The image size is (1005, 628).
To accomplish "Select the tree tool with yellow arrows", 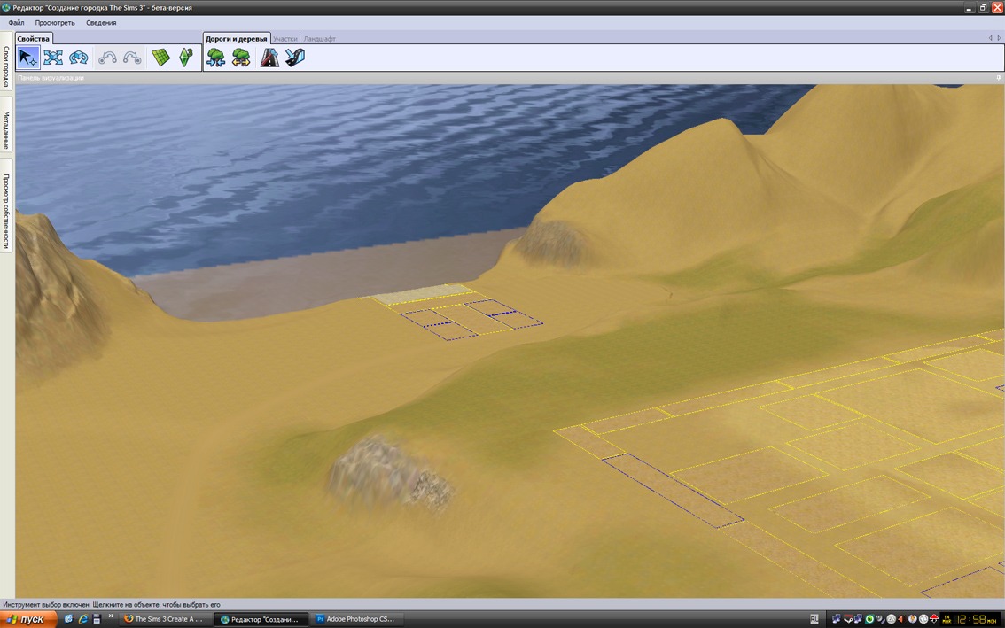I will point(241,58).
